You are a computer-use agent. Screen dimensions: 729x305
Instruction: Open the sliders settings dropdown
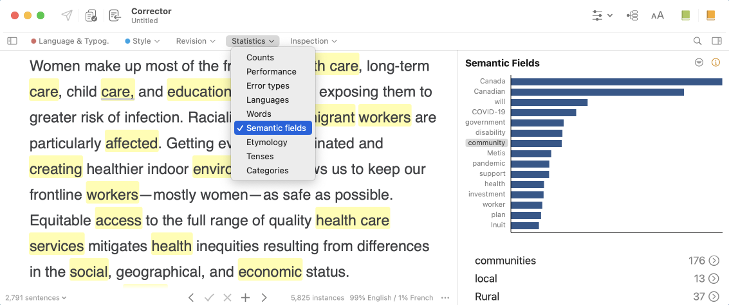(602, 15)
